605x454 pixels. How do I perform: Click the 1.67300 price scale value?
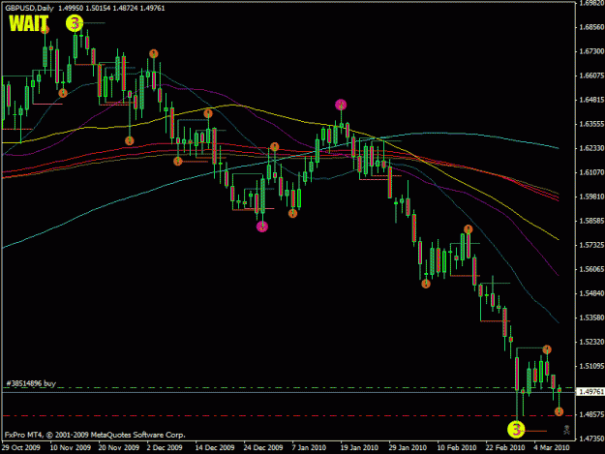click(x=591, y=51)
